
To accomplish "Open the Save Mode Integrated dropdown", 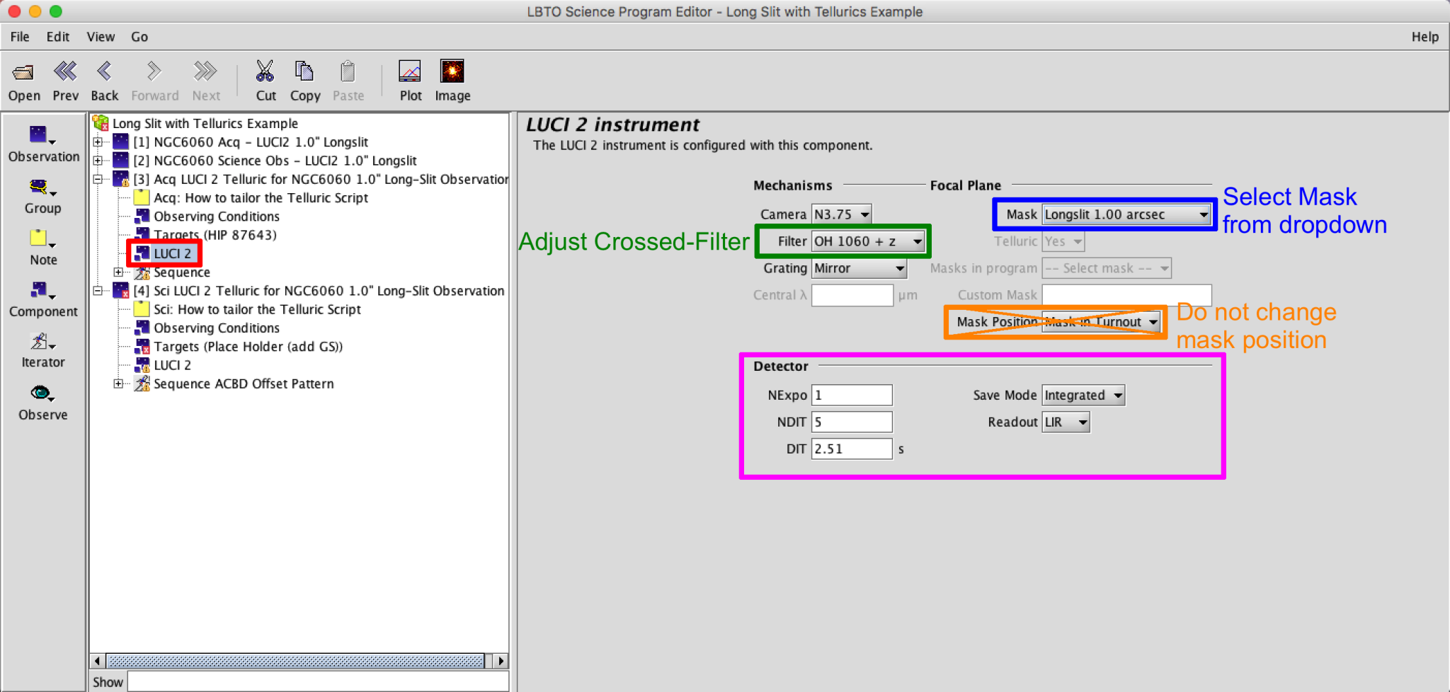I will pos(1083,395).
